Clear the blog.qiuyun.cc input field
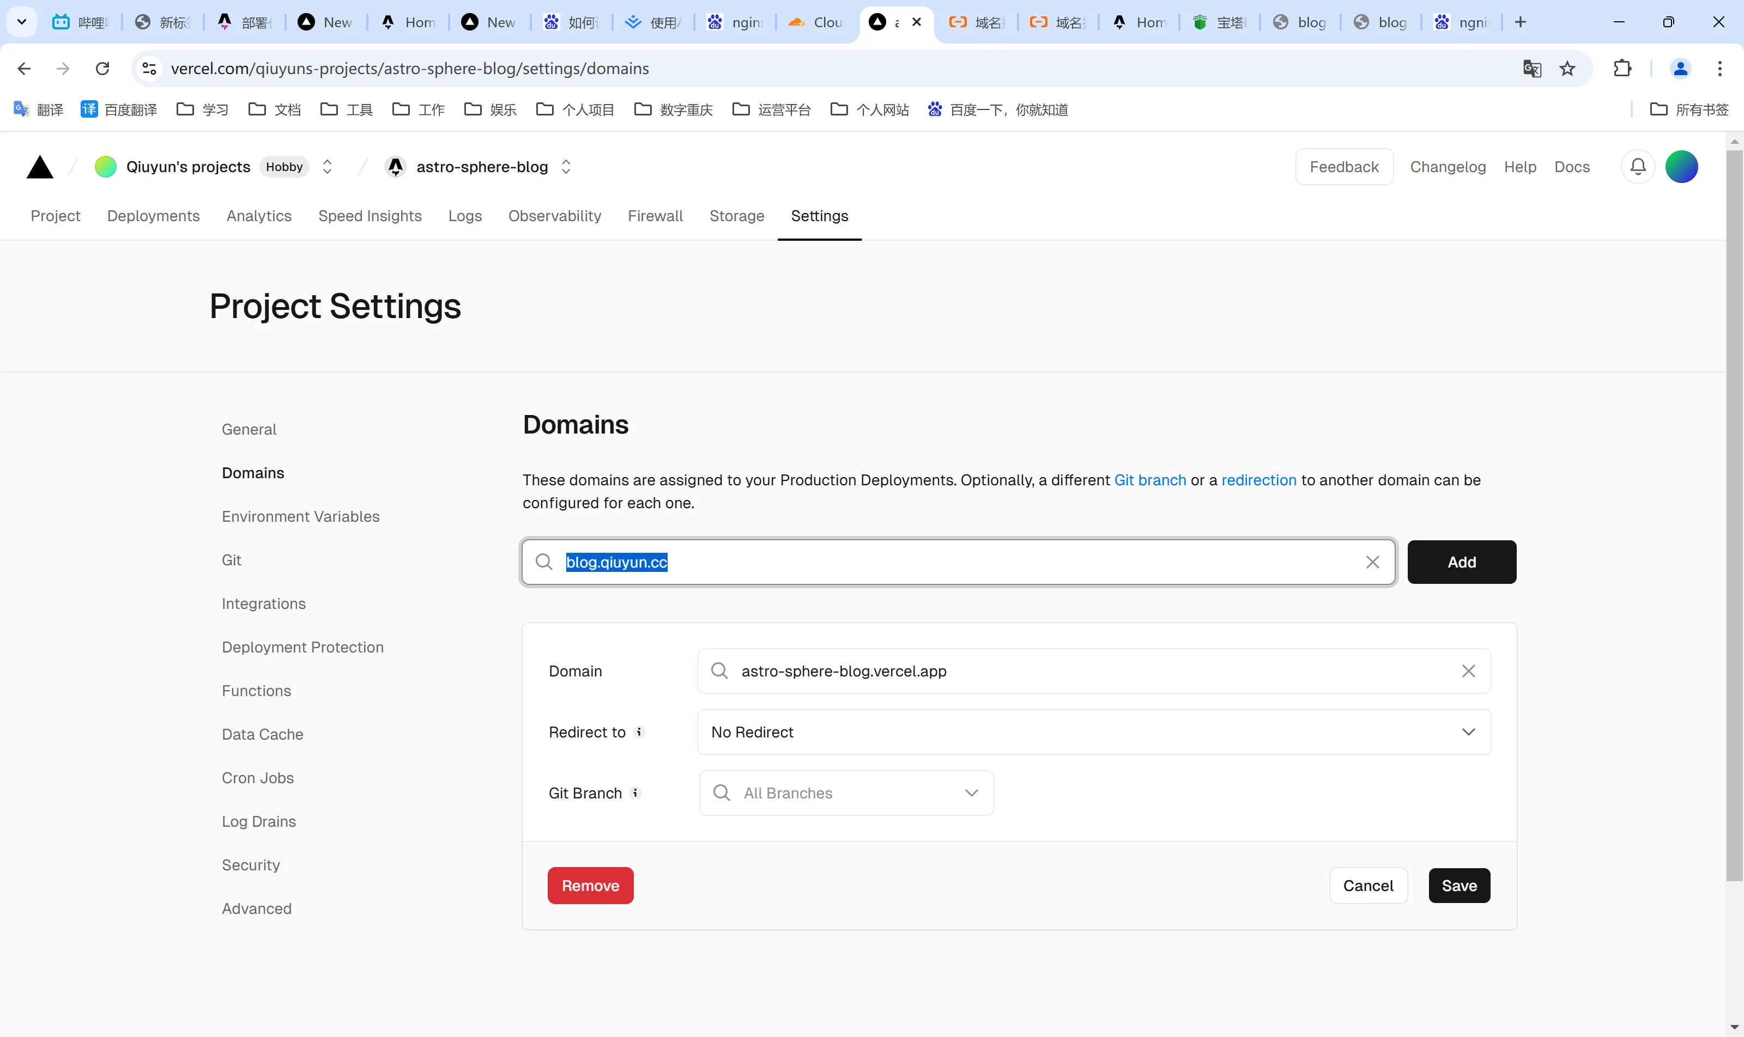The width and height of the screenshot is (1744, 1037). point(1372,562)
